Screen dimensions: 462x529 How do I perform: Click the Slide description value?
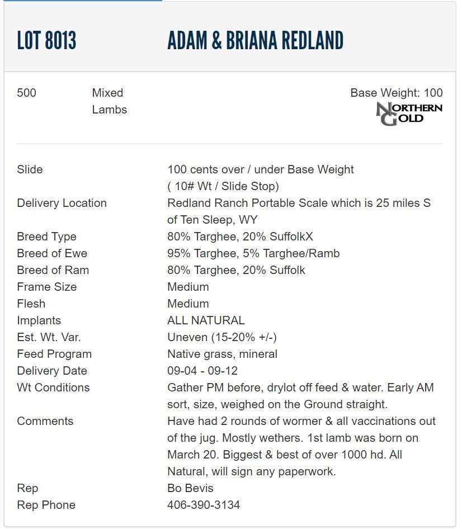[x=260, y=177]
